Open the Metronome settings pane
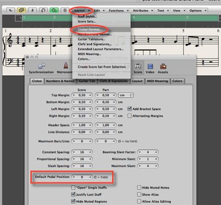 click(x=65, y=68)
